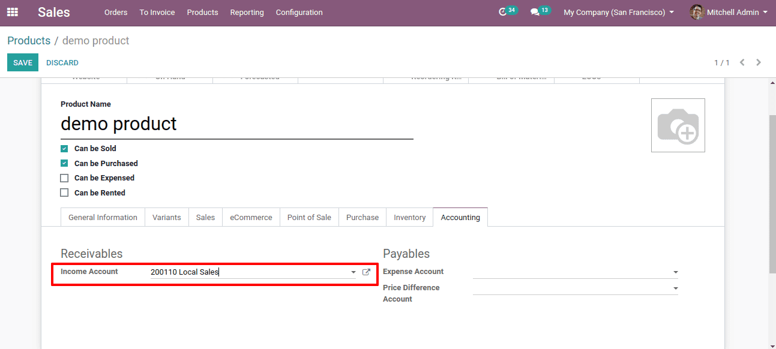Open the Reporting menu
This screenshot has width=776, height=349.
click(247, 12)
